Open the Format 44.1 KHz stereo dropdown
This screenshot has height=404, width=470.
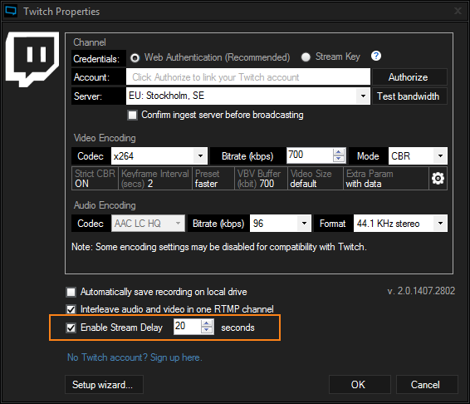(440, 224)
